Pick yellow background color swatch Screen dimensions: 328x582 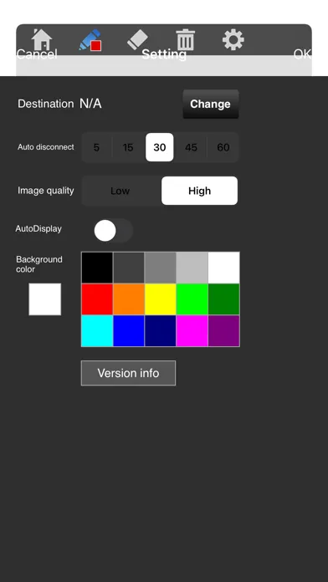160,299
